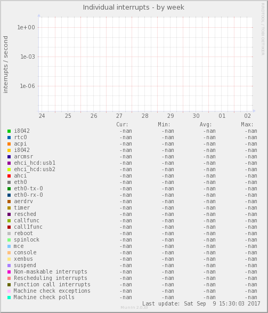
Task: Click the green i8042 legend color swatch
Action: 9,131
